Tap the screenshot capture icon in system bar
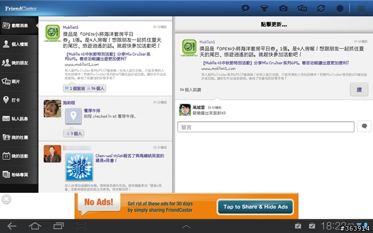Image resolution: width=373 pixels, height=233 pixels. point(81,226)
